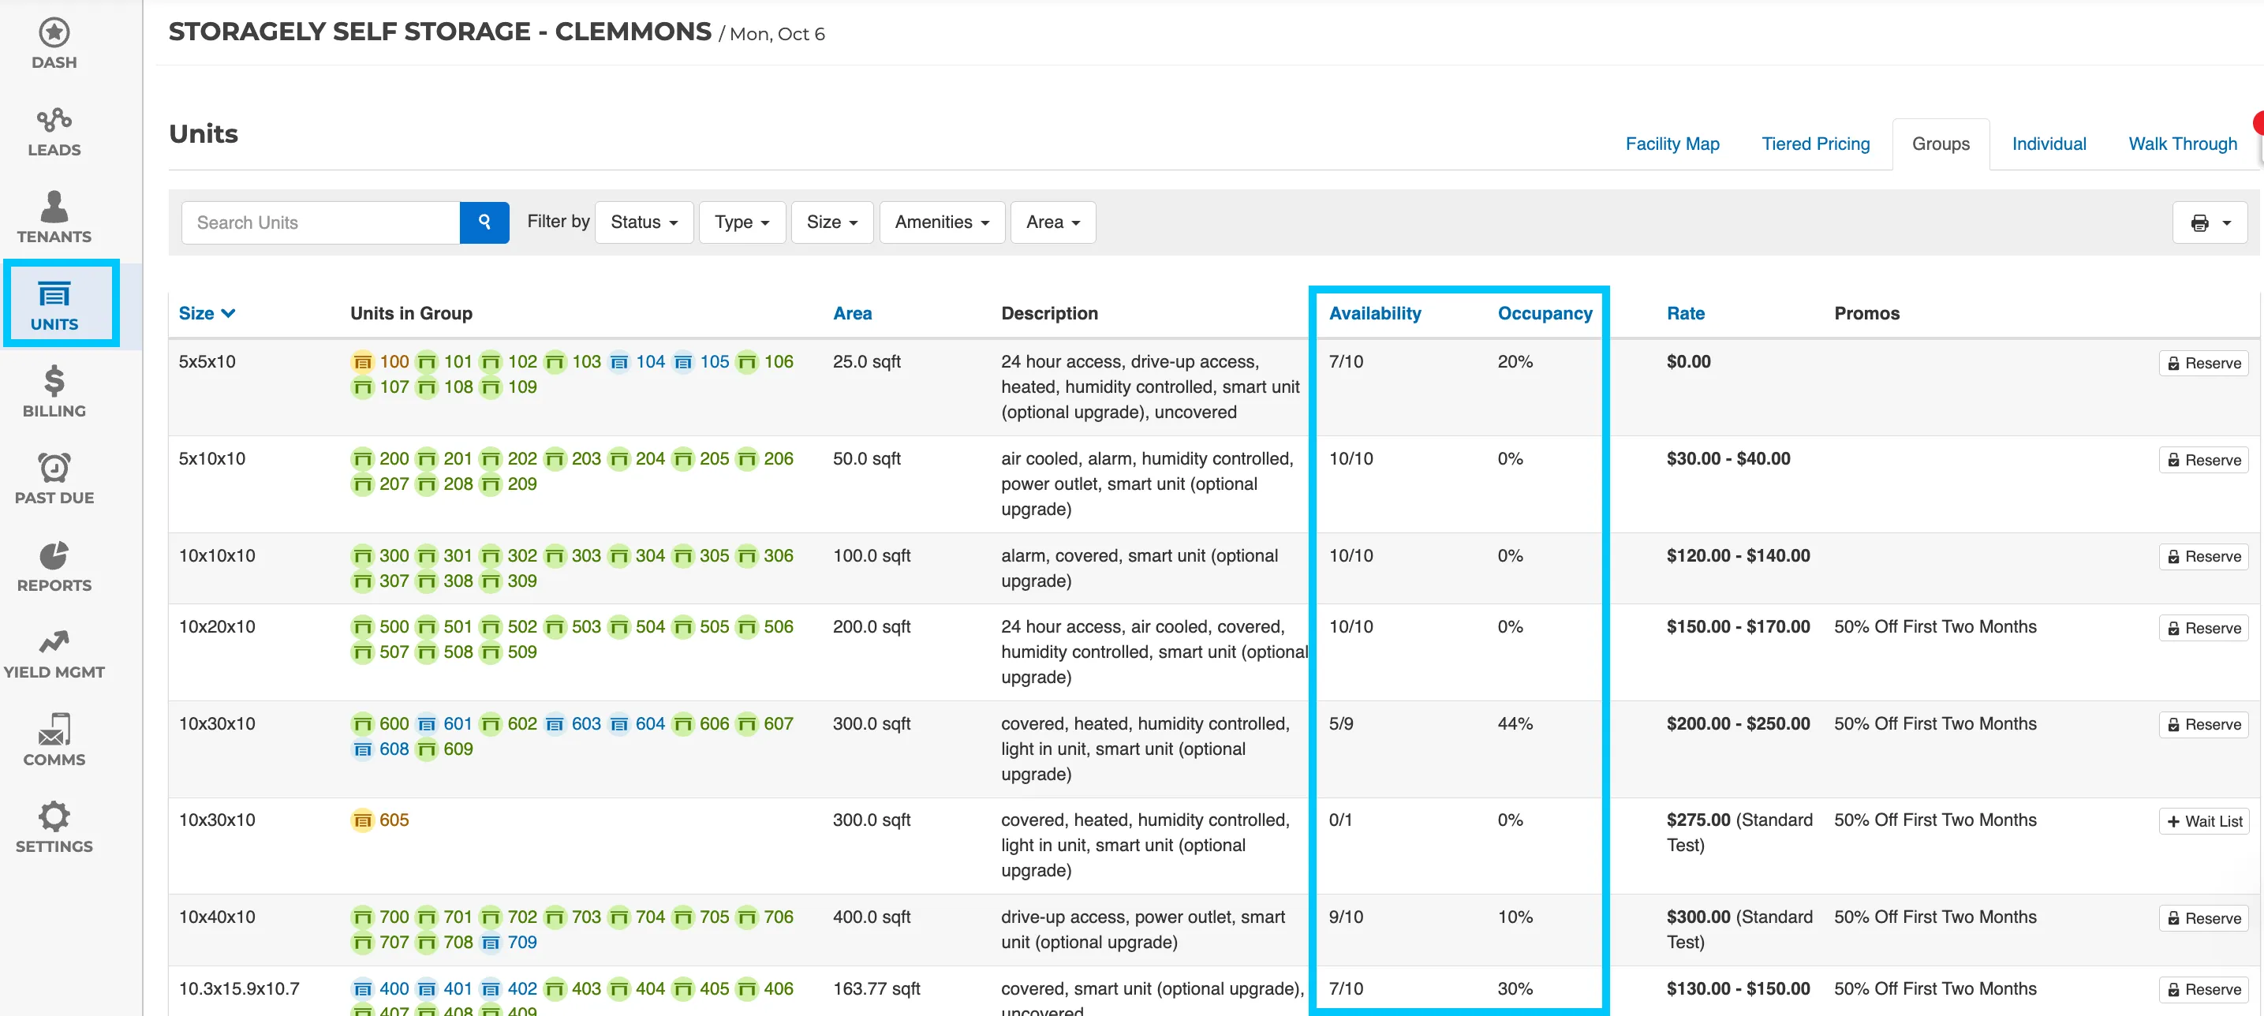Open the Size filter dropdown
Image resolution: width=2264 pixels, height=1016 pixels.
831,222
